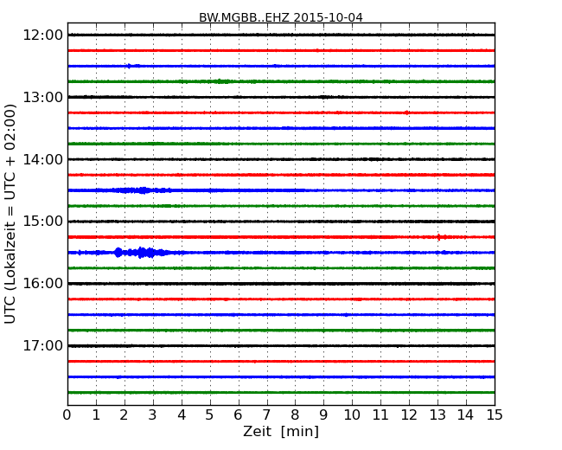Click the x-axis tick label 13
Viewport: 562px width, 450px height.
point(437,415)
